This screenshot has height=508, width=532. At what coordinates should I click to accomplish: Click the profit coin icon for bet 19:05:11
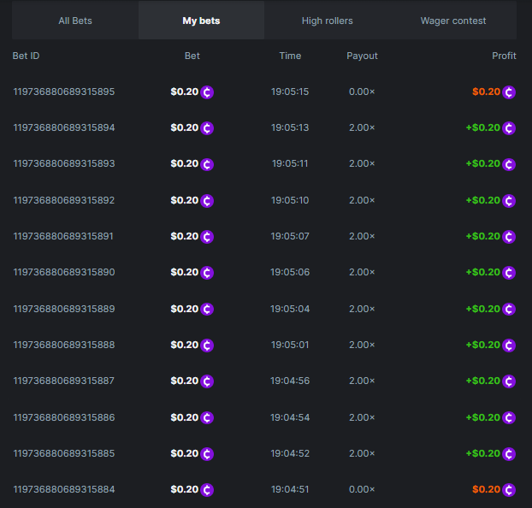510,164
